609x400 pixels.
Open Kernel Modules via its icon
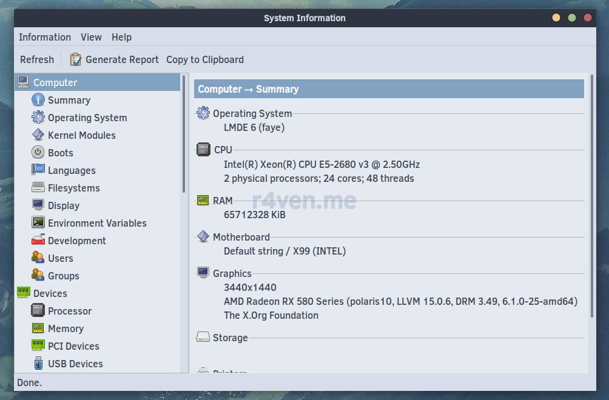[38, 135]
